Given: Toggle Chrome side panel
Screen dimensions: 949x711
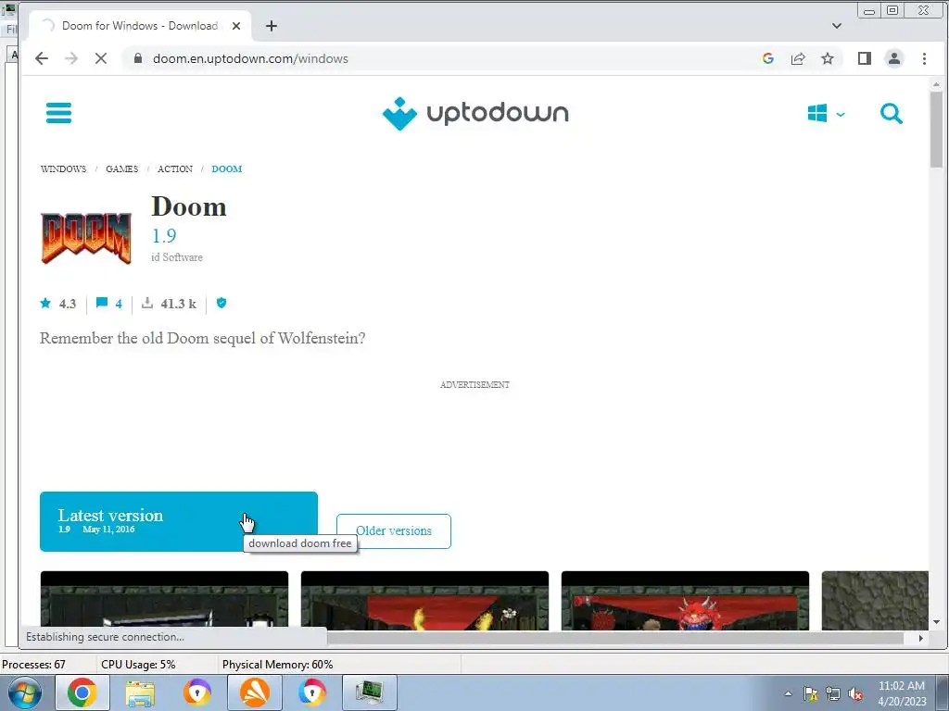Looking at the screenshot, I should [865, 58].
